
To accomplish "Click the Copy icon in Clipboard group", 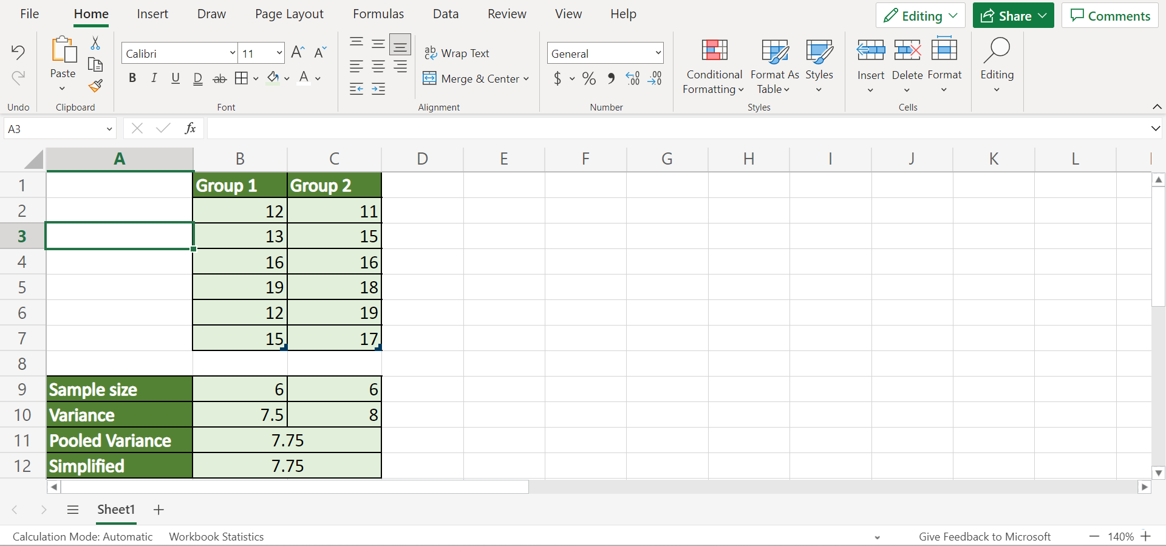I will pos(95,64).
